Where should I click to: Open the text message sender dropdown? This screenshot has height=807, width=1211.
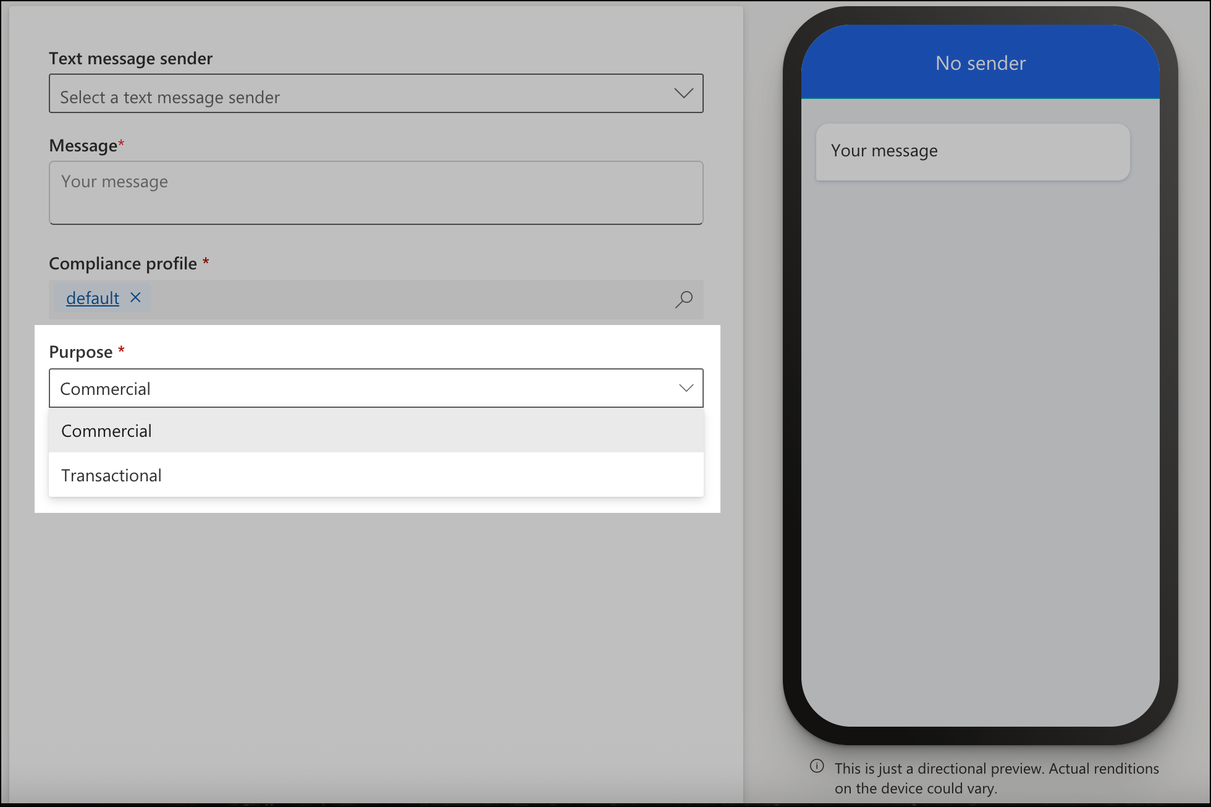click(x=376, y=93)
